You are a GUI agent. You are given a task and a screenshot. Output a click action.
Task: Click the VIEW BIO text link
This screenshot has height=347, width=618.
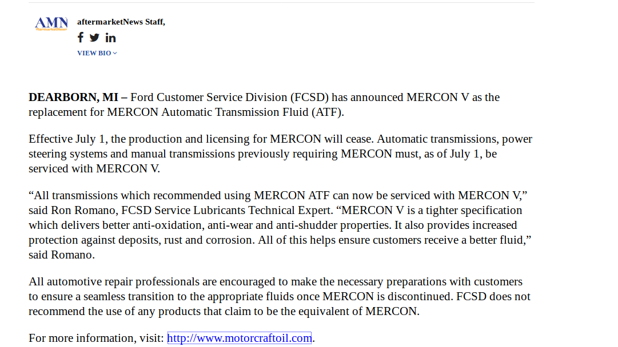coord(94,53)
